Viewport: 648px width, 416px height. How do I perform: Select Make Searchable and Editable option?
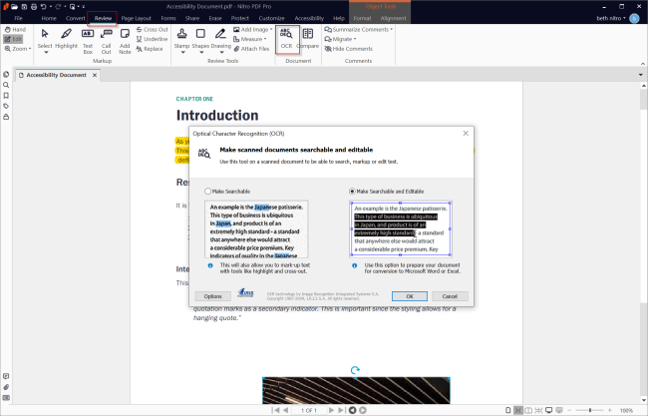[x=353, y=192]
